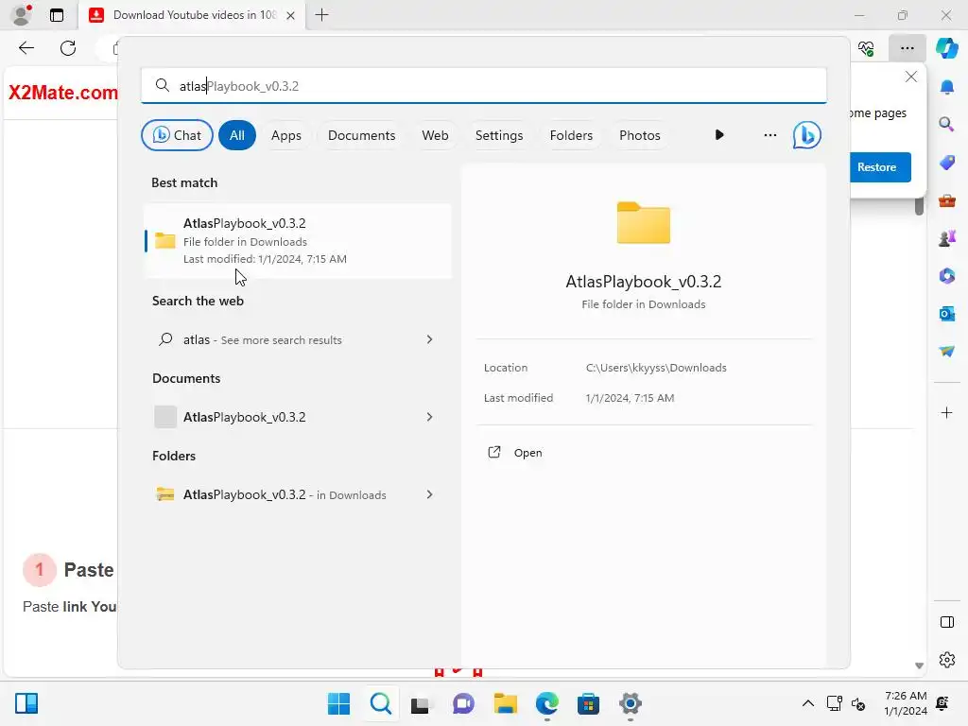Screen dimensions: 968x726
Task: Open the Copilot icon in the Edge sidebar
Action: (x=946, y=48)
